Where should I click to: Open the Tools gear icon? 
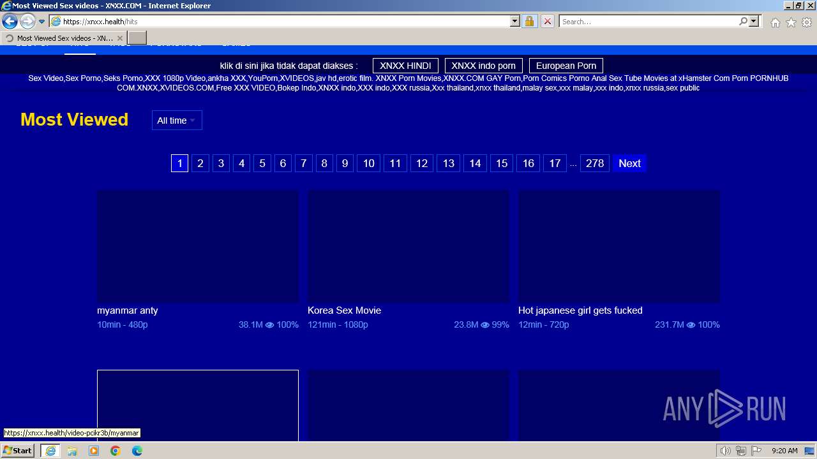(807, 22)
